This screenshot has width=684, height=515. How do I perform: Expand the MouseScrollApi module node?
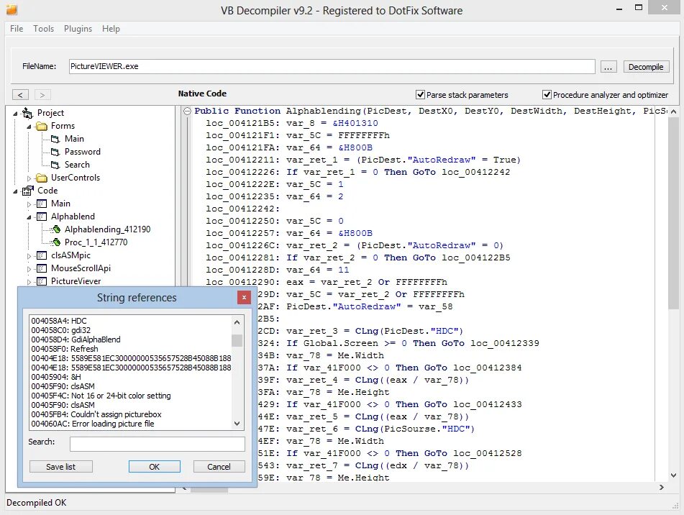[29, 269]
